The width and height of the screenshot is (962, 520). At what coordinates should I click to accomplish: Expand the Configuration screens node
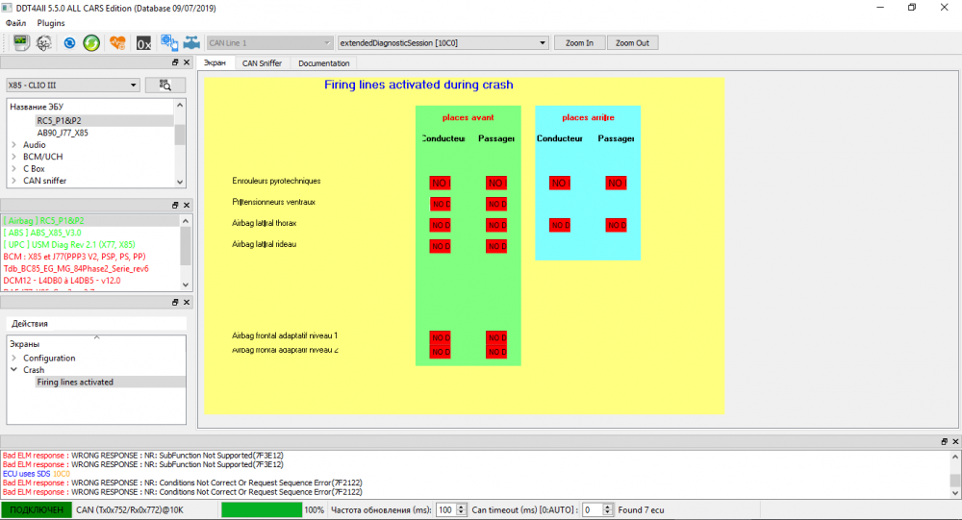click(x=13, y=359)
